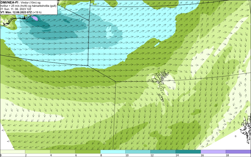Viewport: 251px width, 157px height.
Task: Click the lavender strong-wind patch near Iceland coast
Action: pos(35,18)
